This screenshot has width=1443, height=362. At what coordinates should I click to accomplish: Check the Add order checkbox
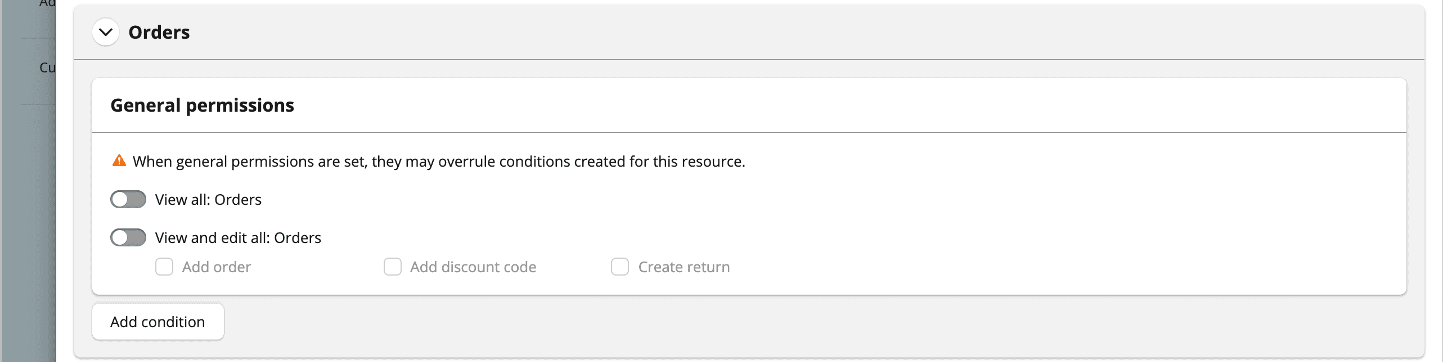[x=164, y=267]
